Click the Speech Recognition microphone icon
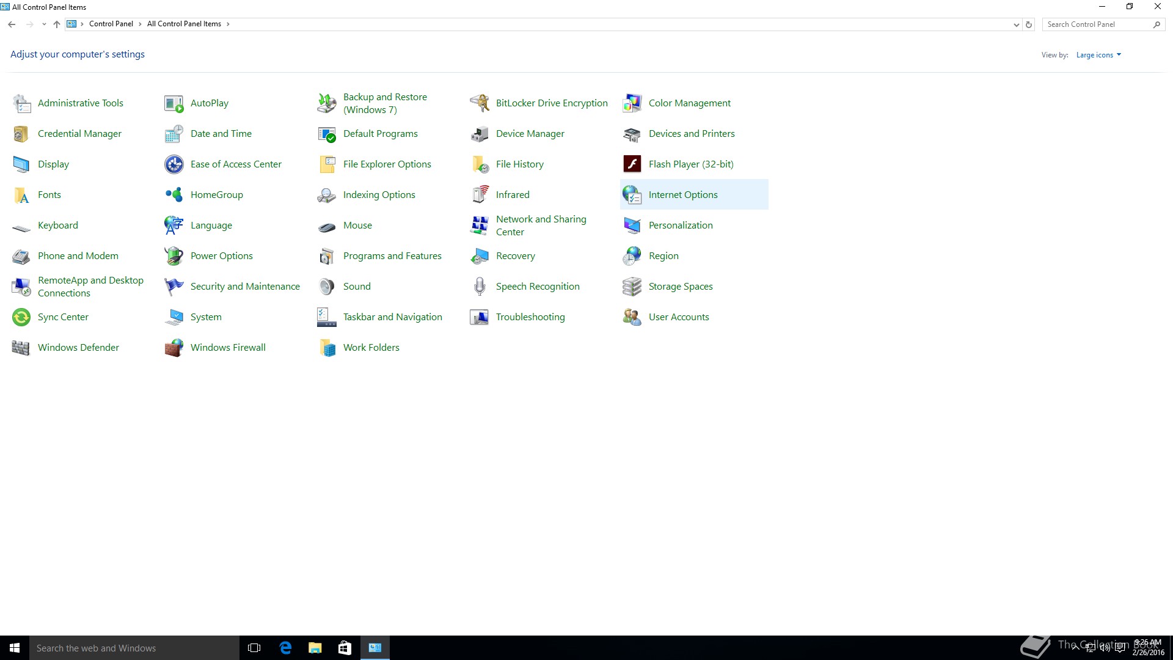Image resolution: width=1173 pixels, height=660 pixels. 480,287
